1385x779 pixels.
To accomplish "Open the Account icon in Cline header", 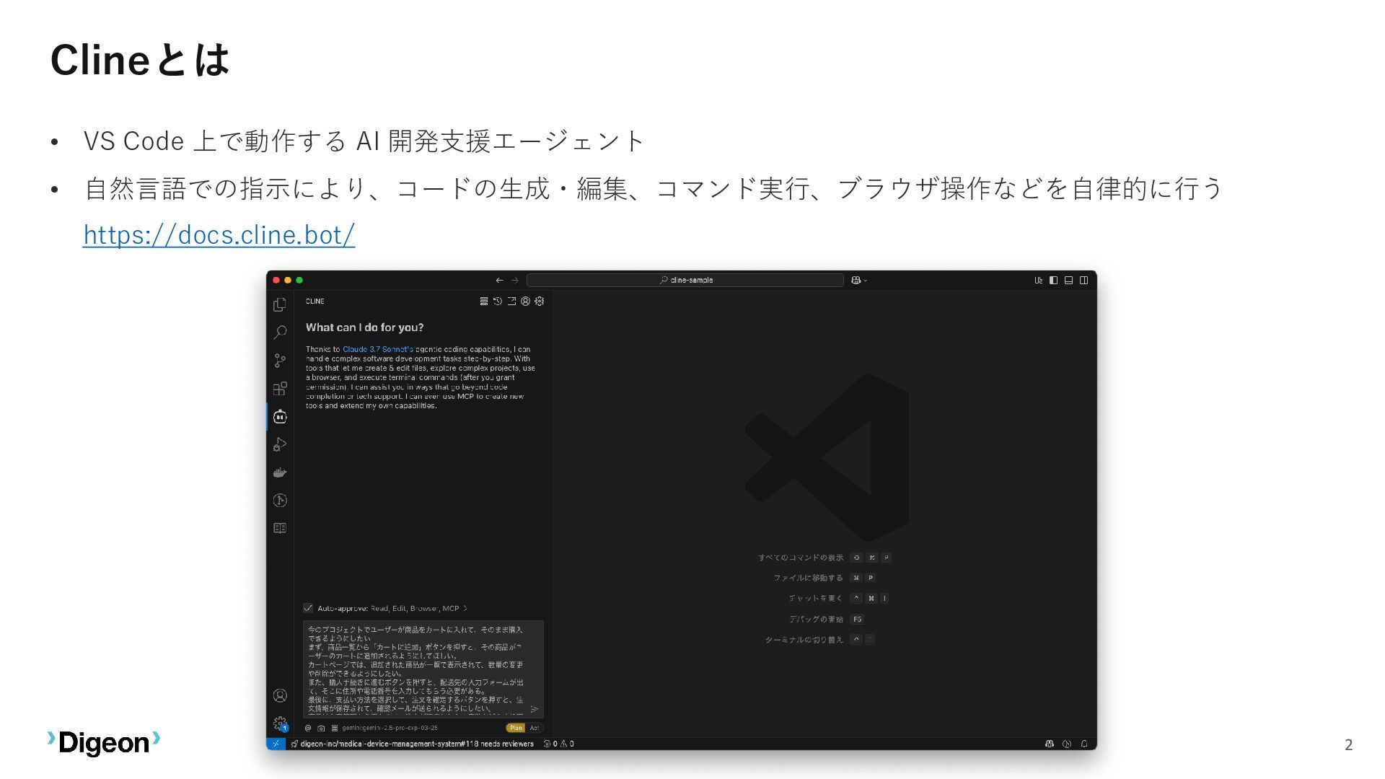I will point(525,302).
